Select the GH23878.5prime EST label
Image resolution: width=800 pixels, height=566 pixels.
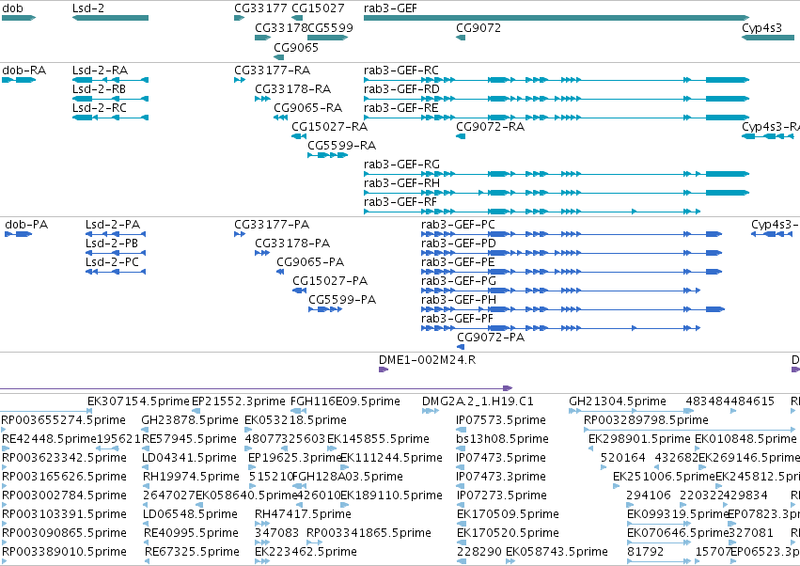coord(190,419)
